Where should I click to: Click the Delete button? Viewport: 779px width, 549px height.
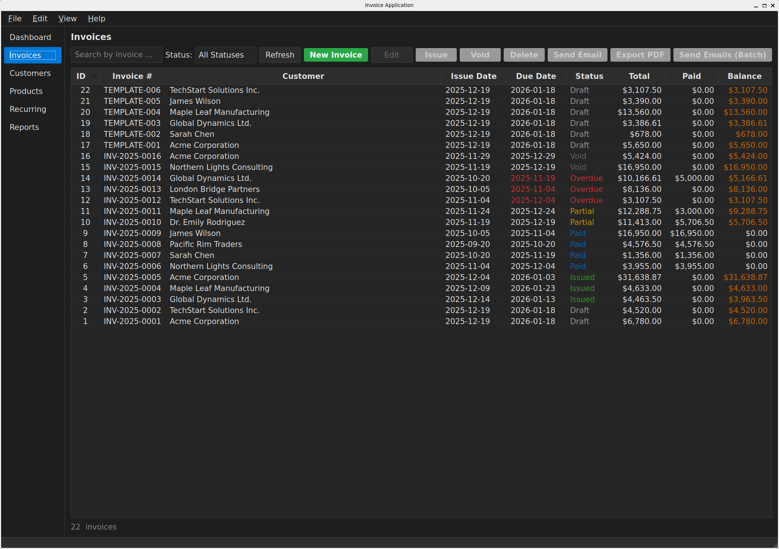coord(523,55)
